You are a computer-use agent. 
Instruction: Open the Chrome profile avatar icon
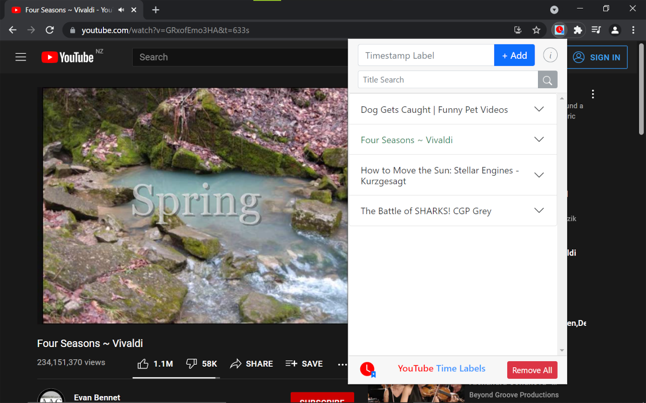point(615,30)
